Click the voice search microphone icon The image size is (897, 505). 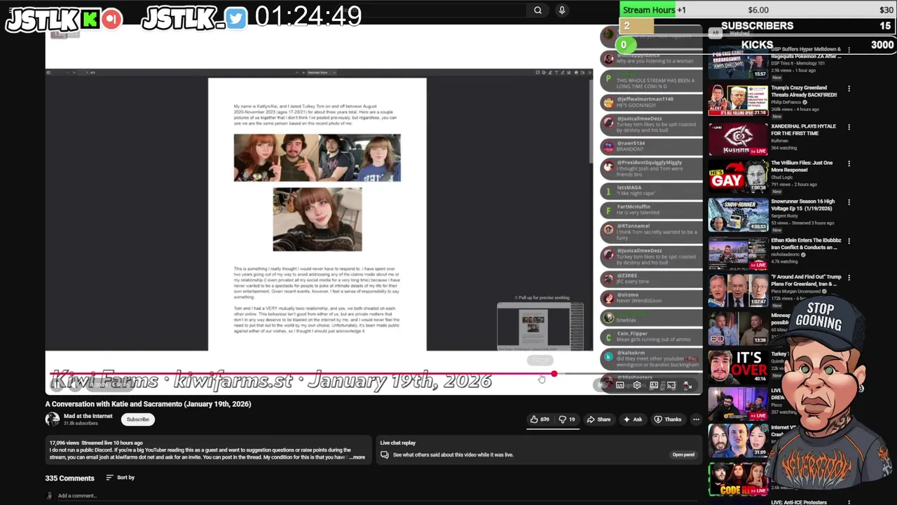click(x=561, y=11)
